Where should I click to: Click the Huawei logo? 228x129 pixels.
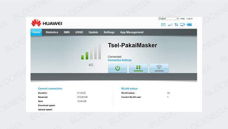pyautogui.click(x=47, y=23)
